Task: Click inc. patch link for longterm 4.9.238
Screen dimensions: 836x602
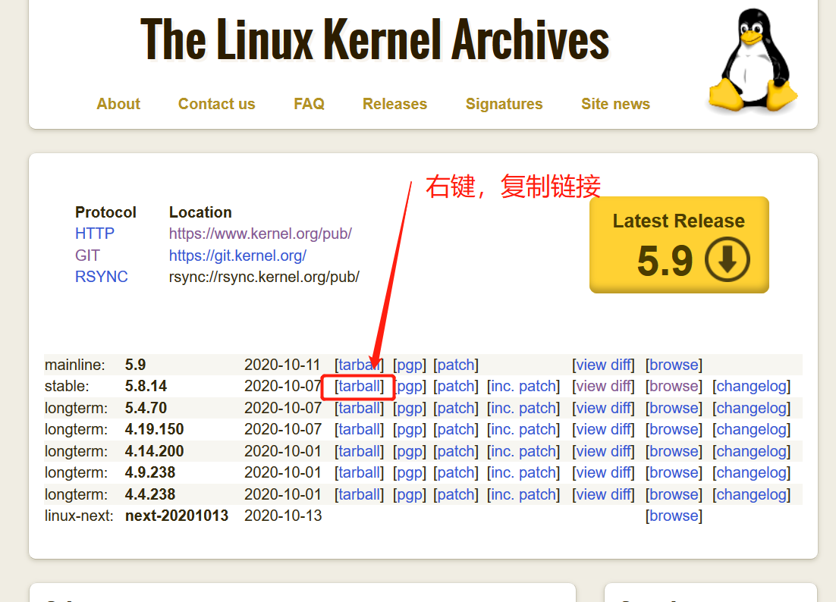Action: pyautogui.click(x=523, y=472)
